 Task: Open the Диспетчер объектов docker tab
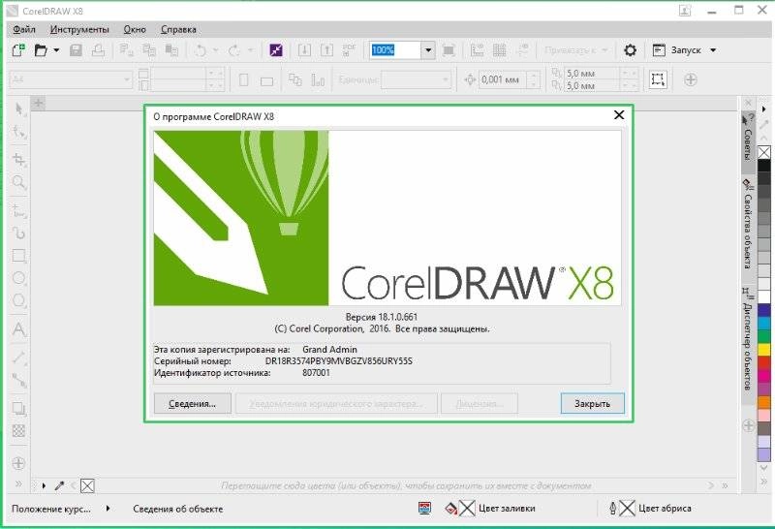[x=748, y=339]
